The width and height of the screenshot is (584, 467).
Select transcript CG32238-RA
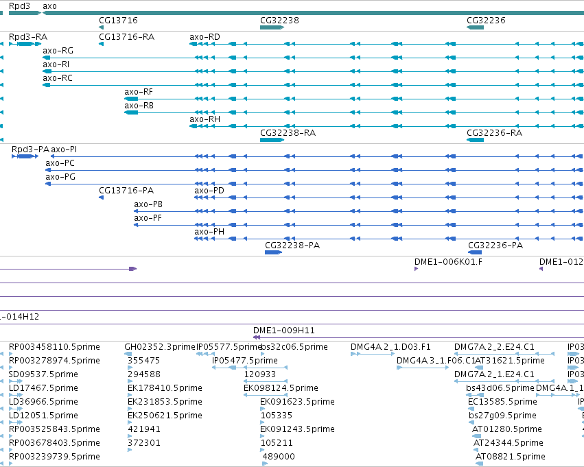click(x=288, y=133)
